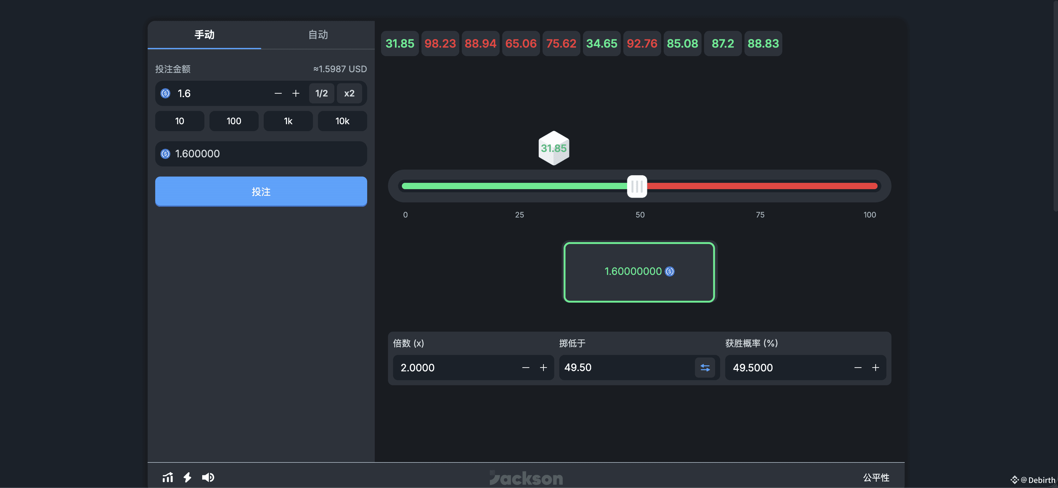
Task: Decrease bet amount with minus icon
Action: 278,94
